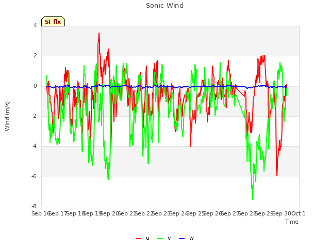This screenshot has height=248, width=330.
Task: Click the v legend label
Action: [x=169, y=238]
